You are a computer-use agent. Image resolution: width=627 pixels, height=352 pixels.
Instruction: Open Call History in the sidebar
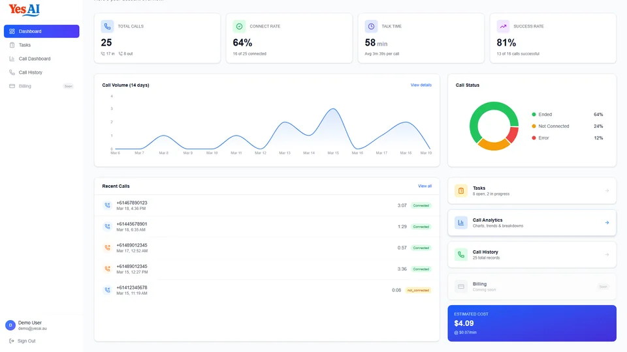(42, 72)
